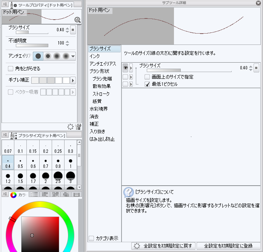Click brush size dynamics button in Tool Property
This screenshot has height=252, width=263.
coord(73,30)
